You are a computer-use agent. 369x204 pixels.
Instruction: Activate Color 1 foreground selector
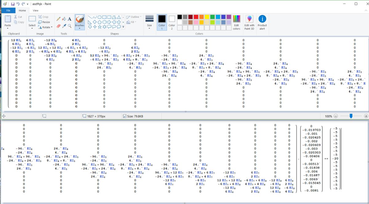pos(162,22)
